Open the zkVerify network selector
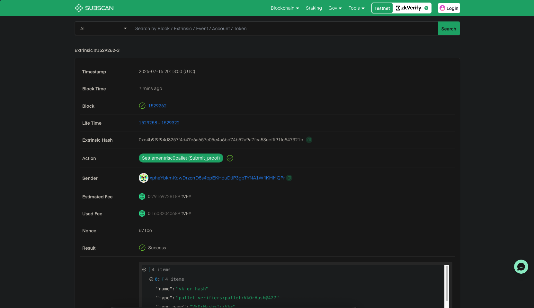 coord(412,8)
